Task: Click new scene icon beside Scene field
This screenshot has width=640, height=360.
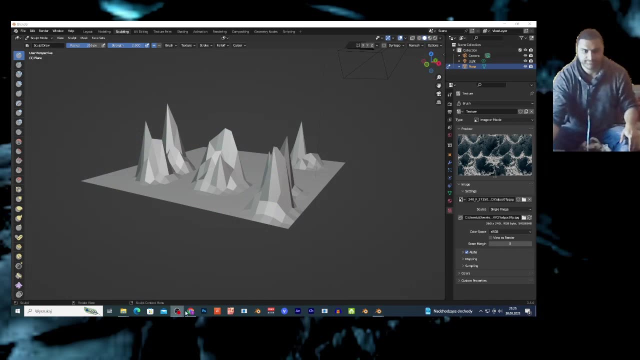Action: coord(471,31)
